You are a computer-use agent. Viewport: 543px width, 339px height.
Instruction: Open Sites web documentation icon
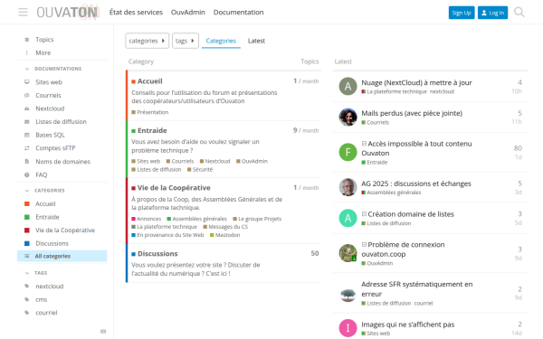tap(27, 82)
